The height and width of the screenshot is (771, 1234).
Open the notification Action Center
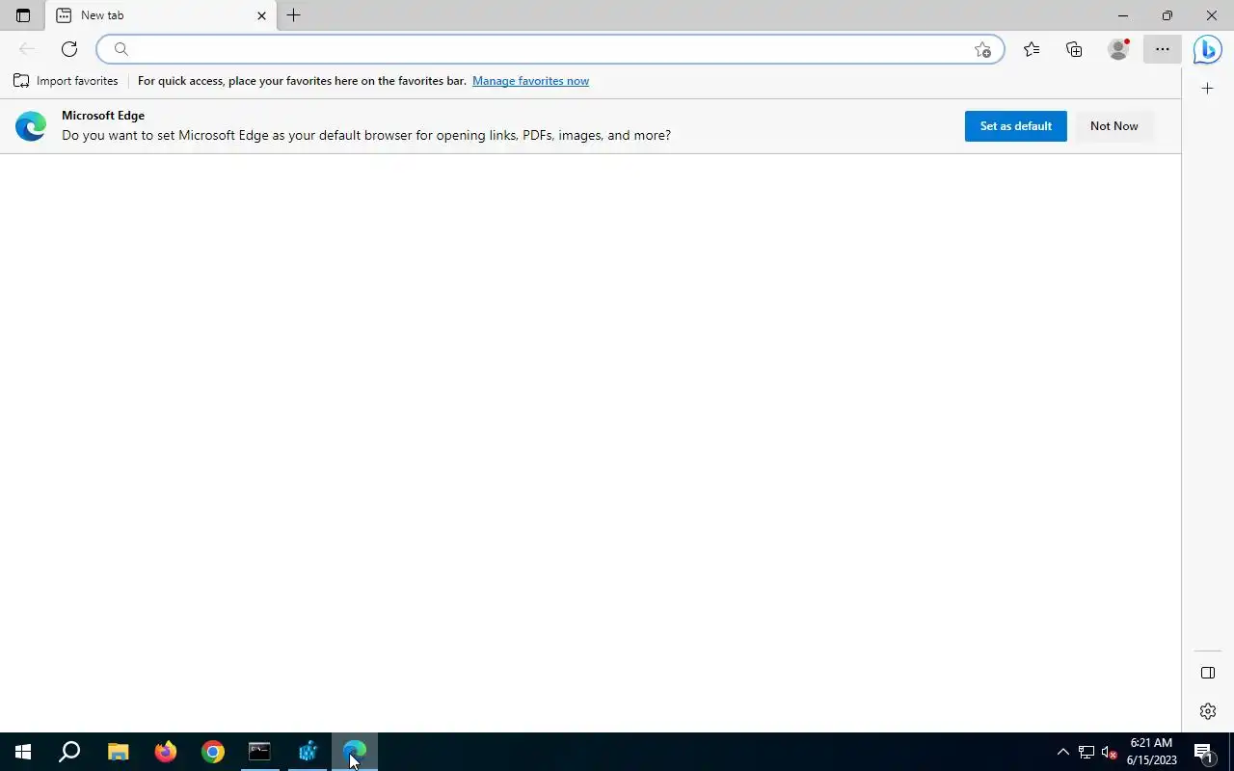click(x=1203, y=752)
